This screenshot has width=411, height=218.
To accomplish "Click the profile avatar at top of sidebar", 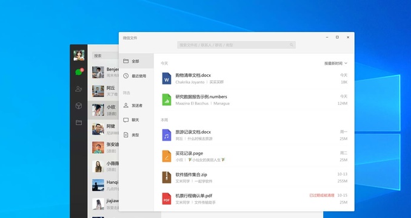I will (79, 56).
